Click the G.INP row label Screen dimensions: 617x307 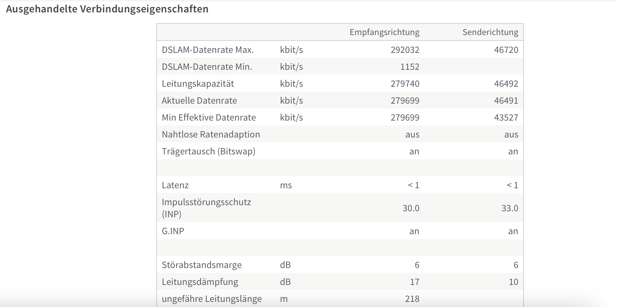click(x=173, y=231)
